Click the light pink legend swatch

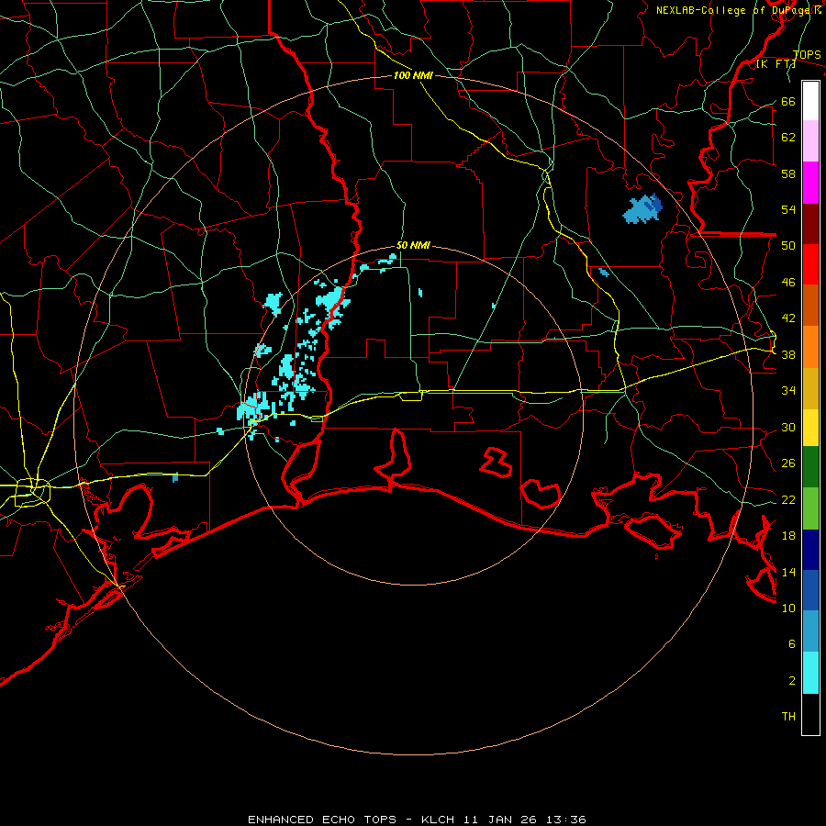point(810,140)
